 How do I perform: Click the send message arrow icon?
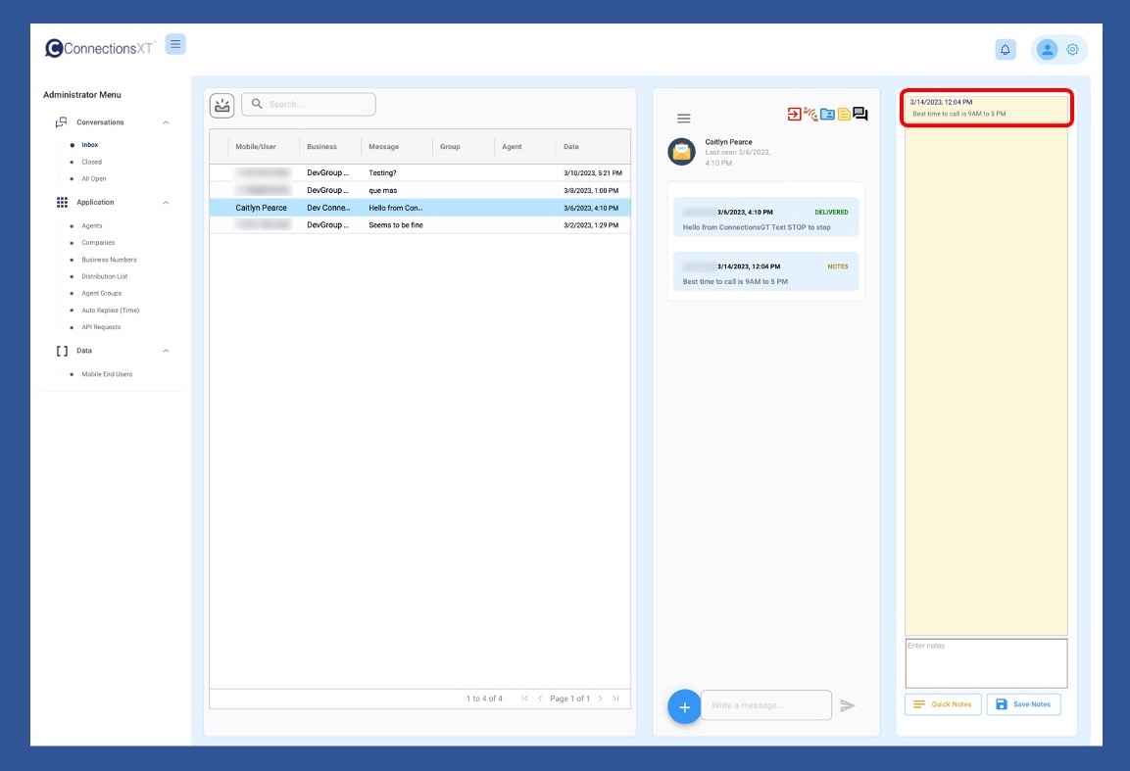[848, 705]
